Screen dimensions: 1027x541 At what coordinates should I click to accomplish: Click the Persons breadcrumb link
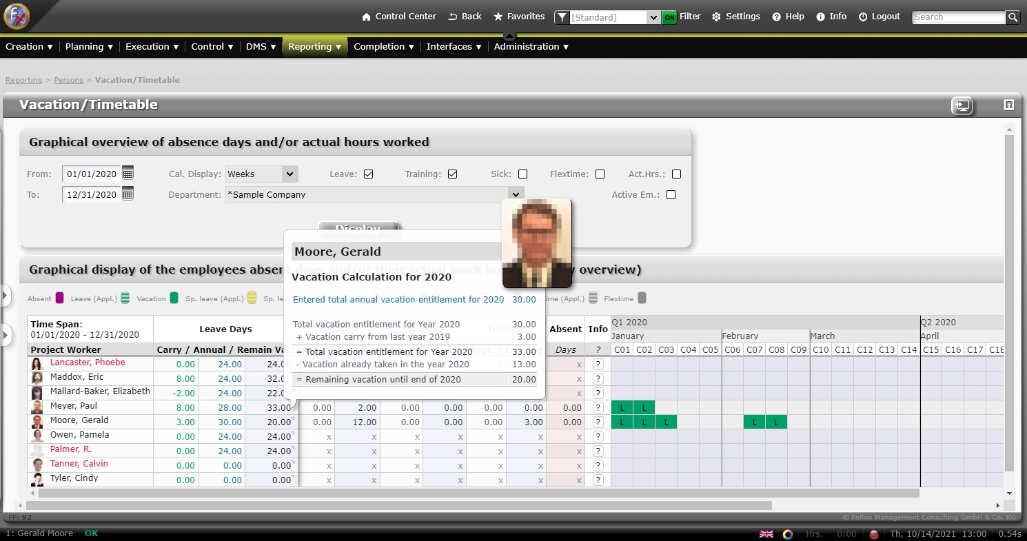69,80
